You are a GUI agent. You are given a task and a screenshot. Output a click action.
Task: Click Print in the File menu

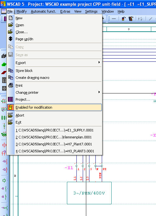(x=54, y=86)
